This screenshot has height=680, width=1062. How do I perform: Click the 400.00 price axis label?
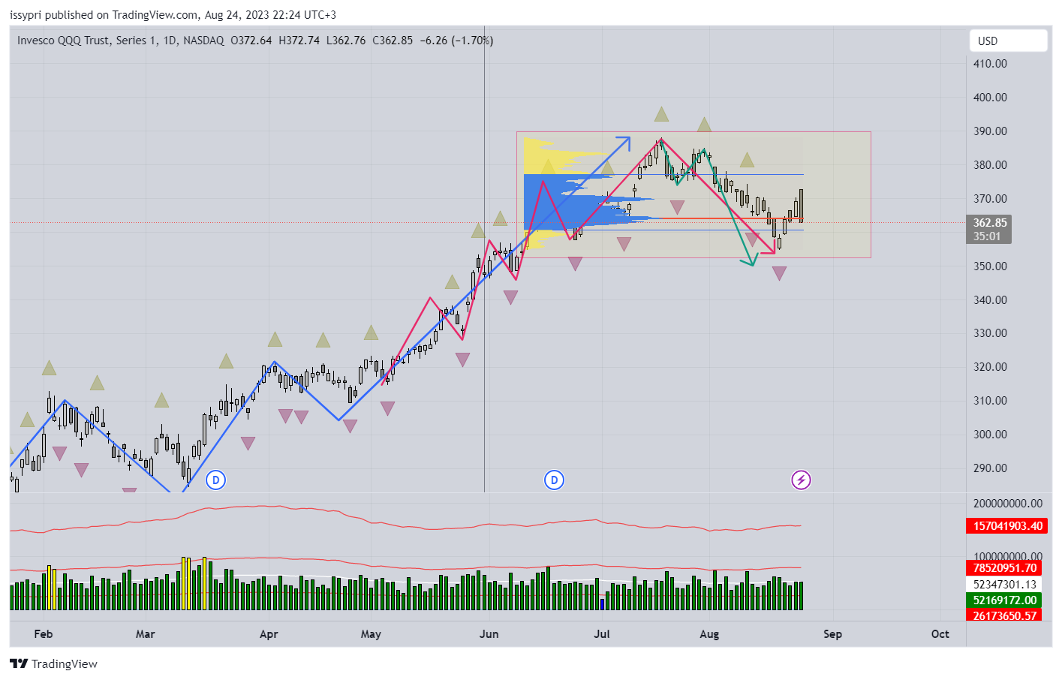pyautogui.click(x=990, y=98)
